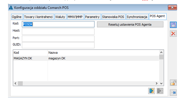Sort the list by the Nazwa column header
This screenshot has height=98, width=180.
coord(103,53)
